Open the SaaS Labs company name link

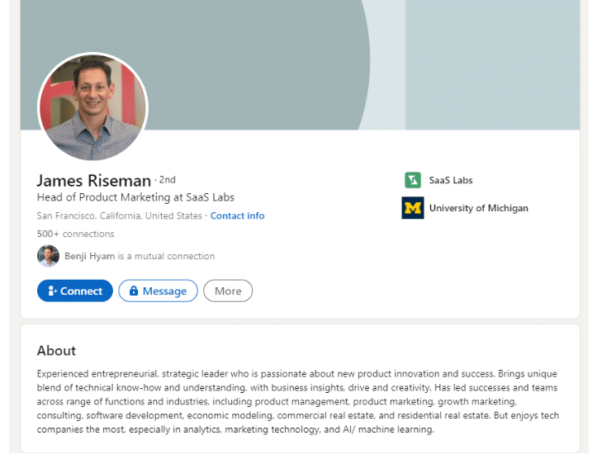point(451,180)
